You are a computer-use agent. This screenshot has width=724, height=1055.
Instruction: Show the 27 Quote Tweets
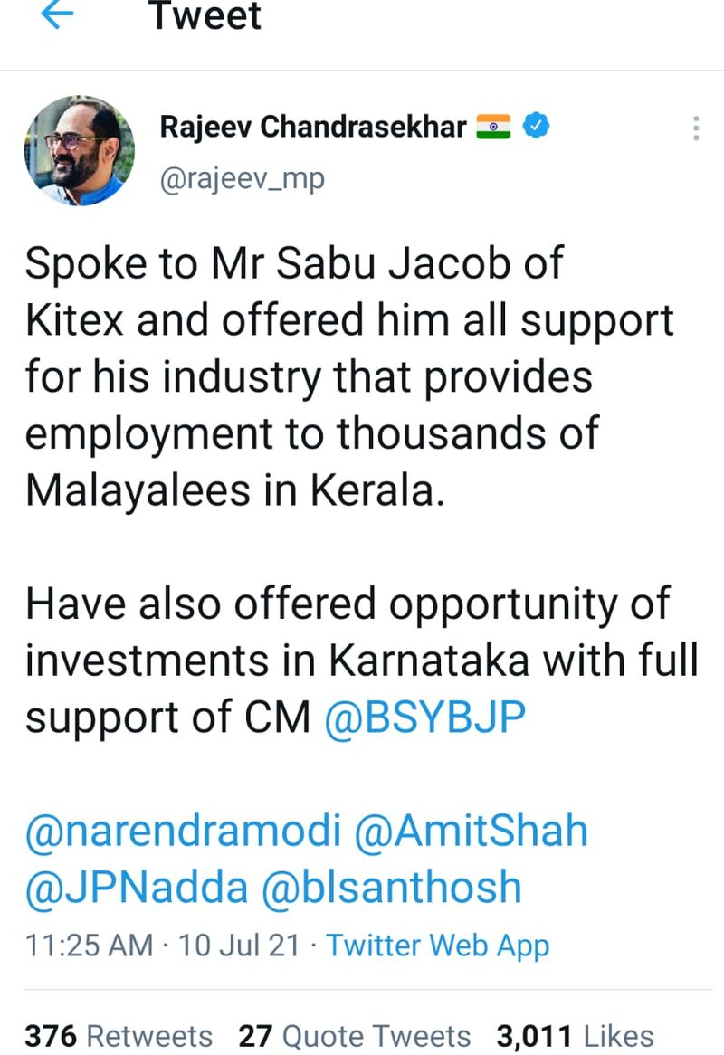pyautogui.click(x=355, y=1036)
